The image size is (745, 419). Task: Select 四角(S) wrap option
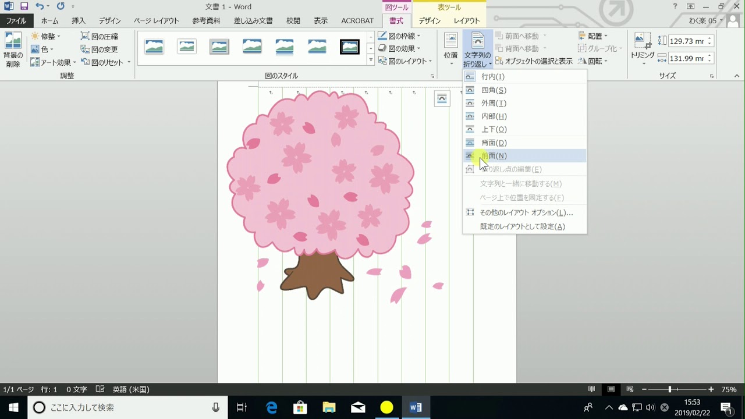click(524, 90)
